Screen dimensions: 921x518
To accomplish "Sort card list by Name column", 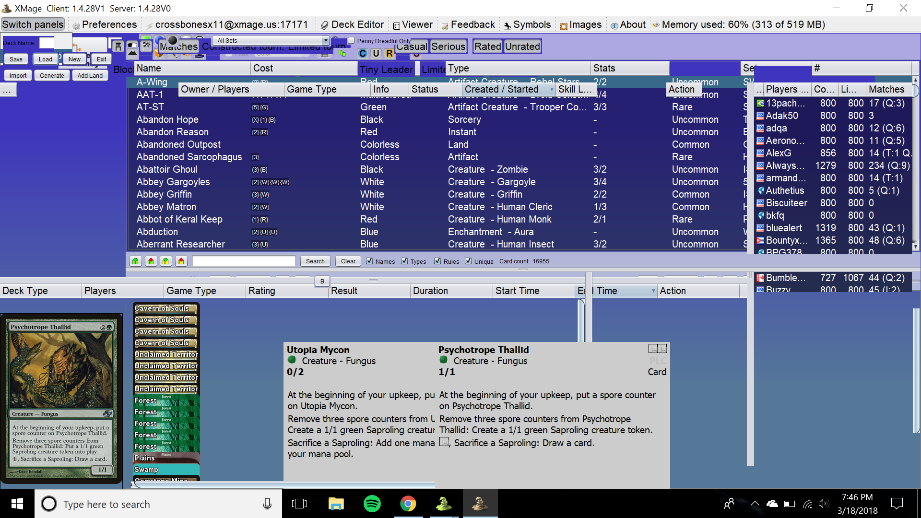I will click(x=193, y=69).
